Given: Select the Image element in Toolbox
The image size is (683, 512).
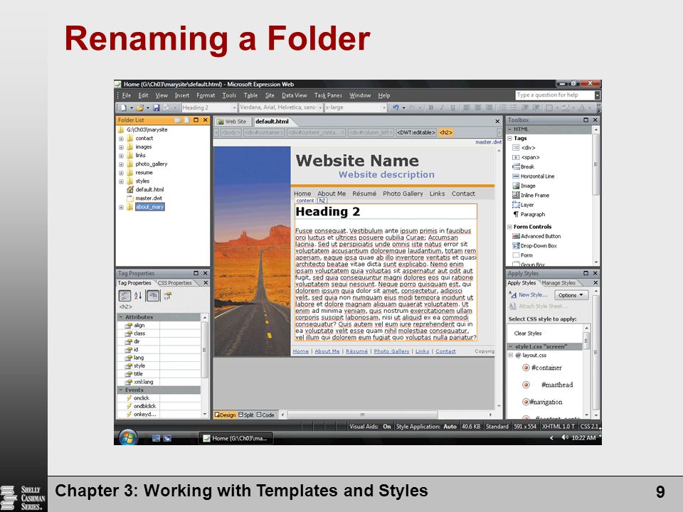Looking at the screenshot, I should click(524, 186).
